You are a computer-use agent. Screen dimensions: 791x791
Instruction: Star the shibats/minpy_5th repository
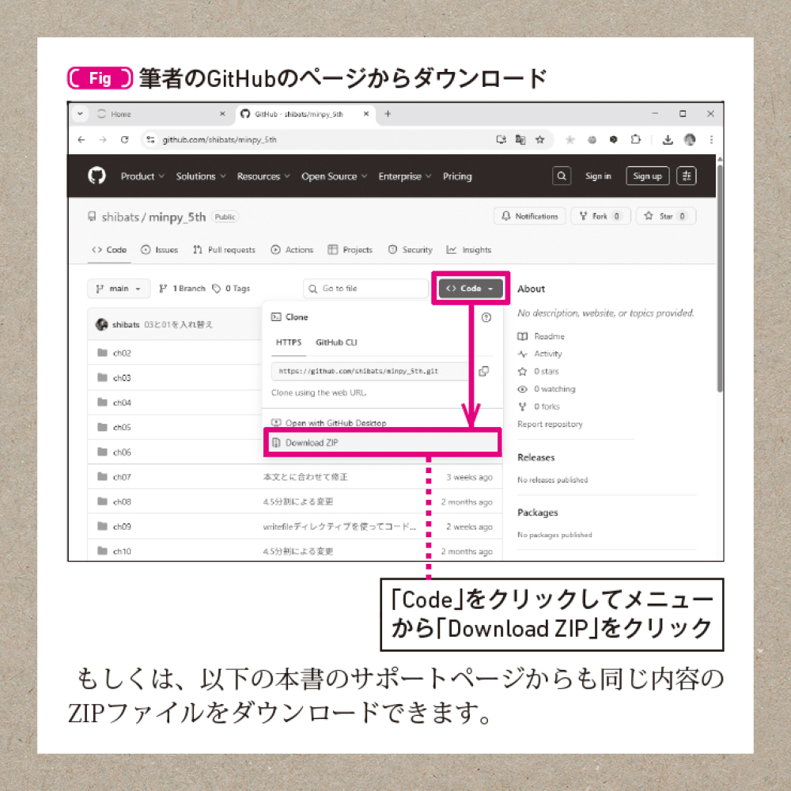coord(666,216)
